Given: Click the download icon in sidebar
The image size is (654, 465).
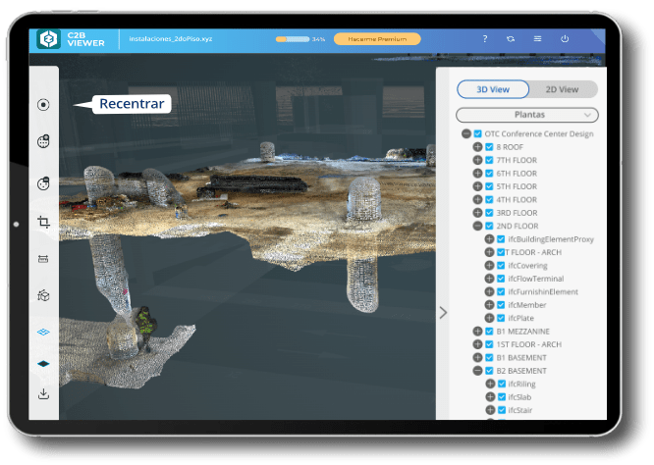Looking at the screenshot, I should click(43, 393).
